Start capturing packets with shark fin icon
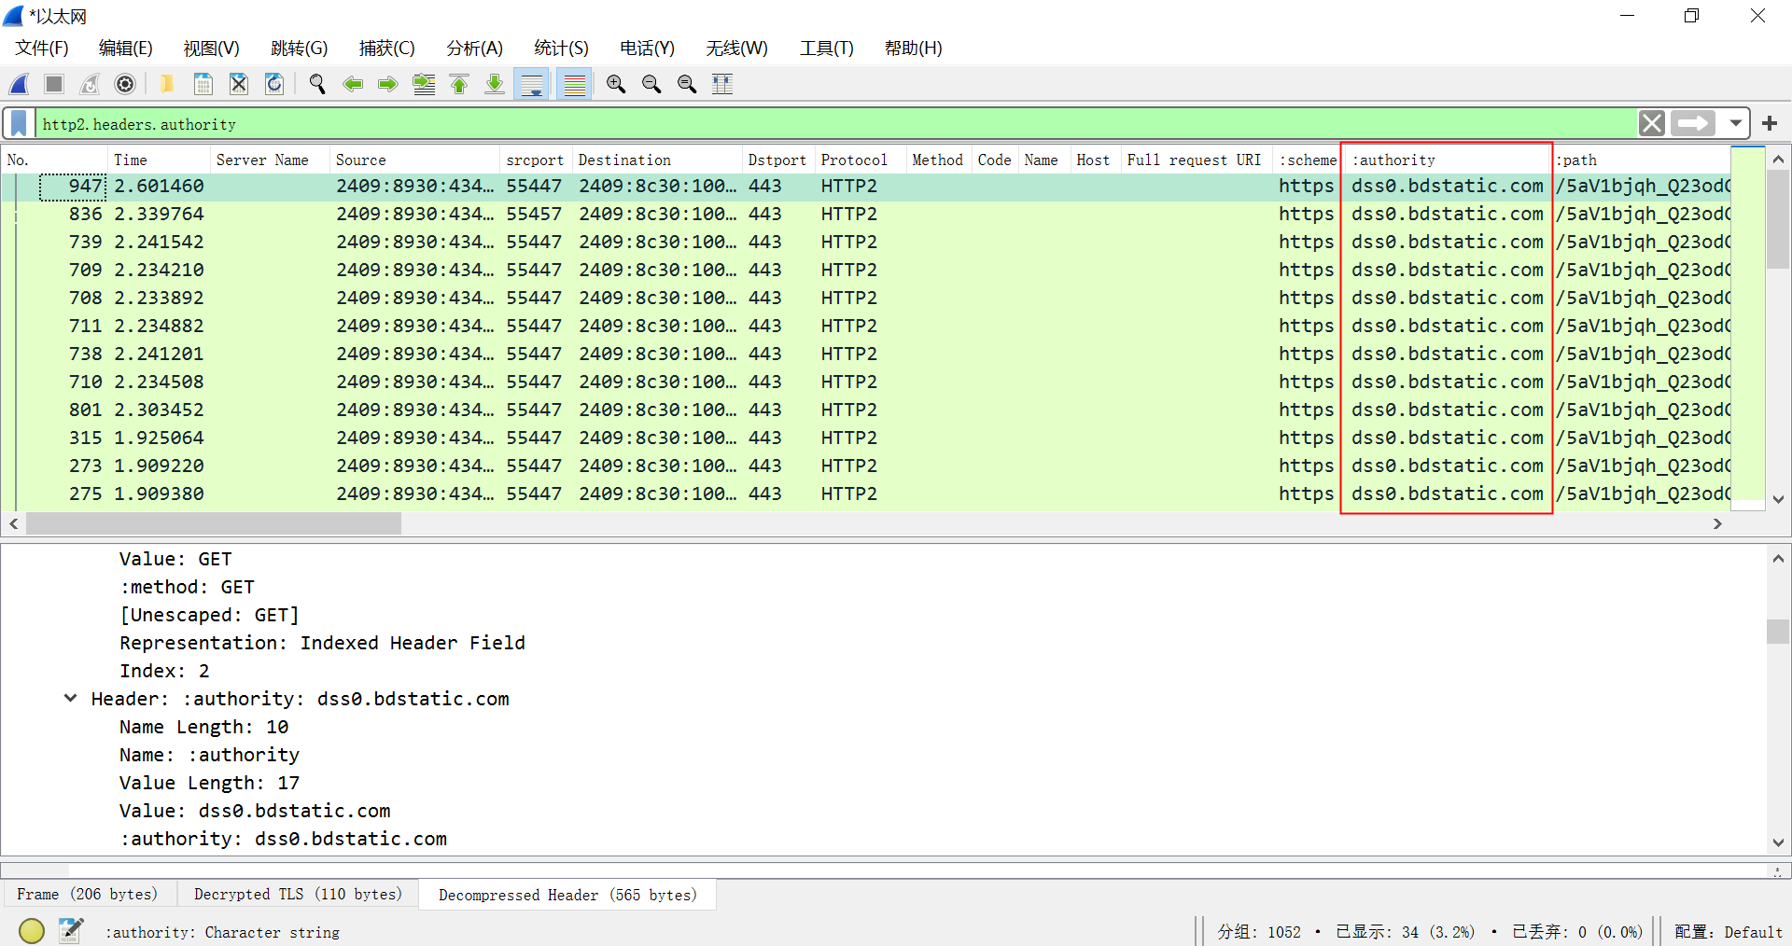 [19, 85]
